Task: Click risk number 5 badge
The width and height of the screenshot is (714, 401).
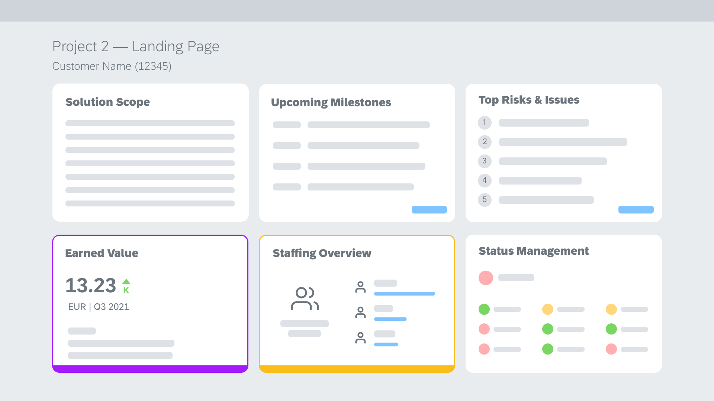Action: point(485,200)
